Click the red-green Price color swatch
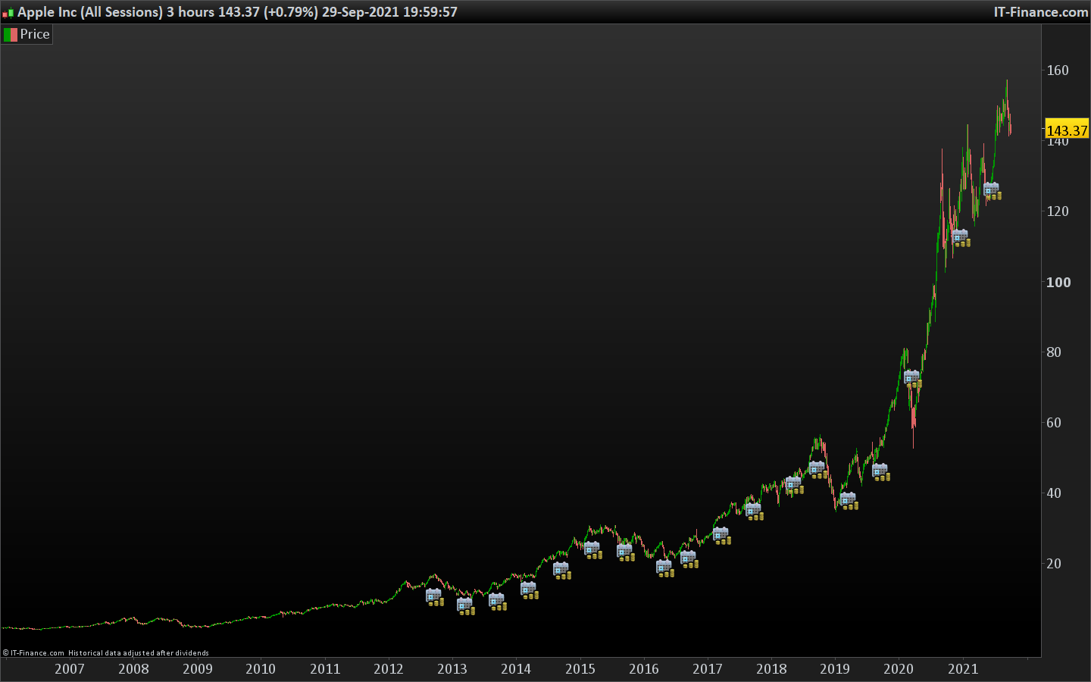The height and width of the screenshot is (682, 1091). tap(11, 35)
